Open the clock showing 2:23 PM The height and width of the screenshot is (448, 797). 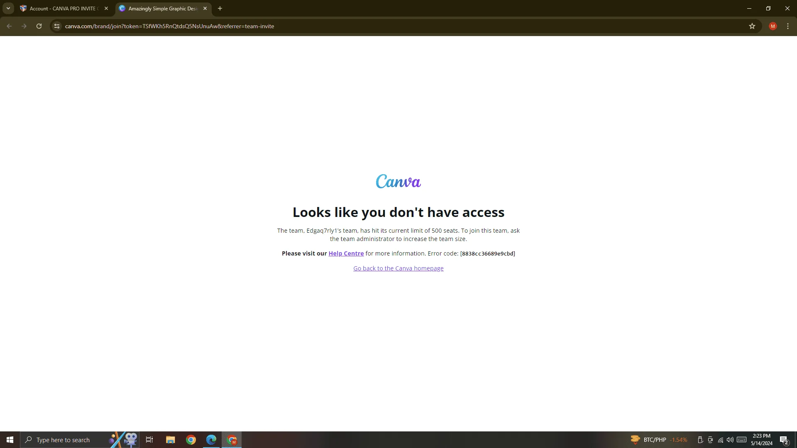pos(762,440)
